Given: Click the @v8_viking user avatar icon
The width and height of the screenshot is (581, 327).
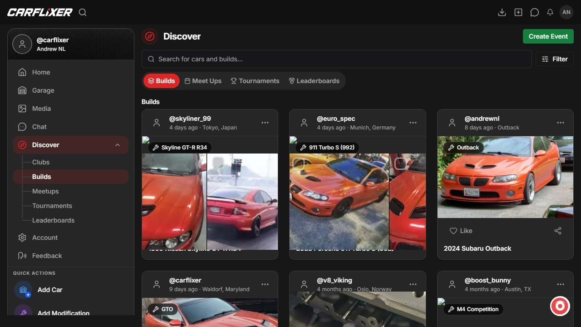Looking at the screenshot, I should click(x=304, y=284).
